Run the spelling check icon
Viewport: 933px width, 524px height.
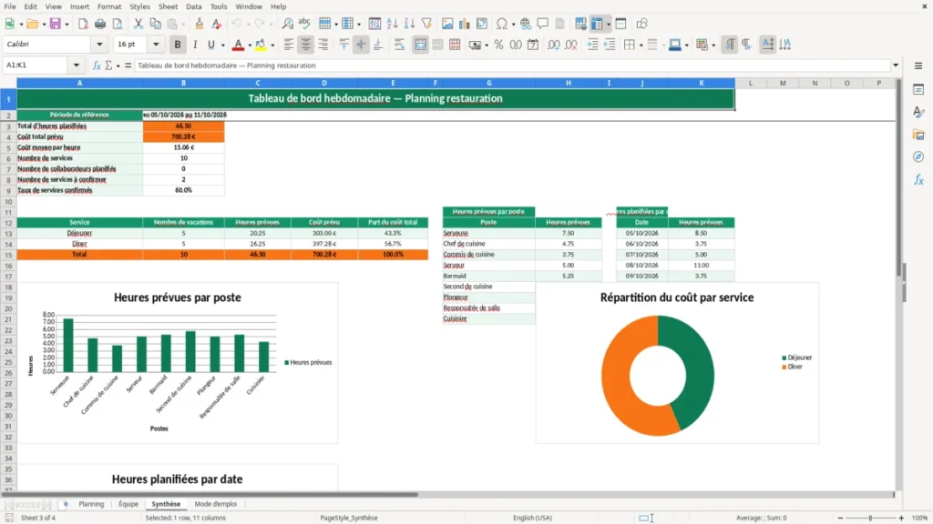point(304,24)
